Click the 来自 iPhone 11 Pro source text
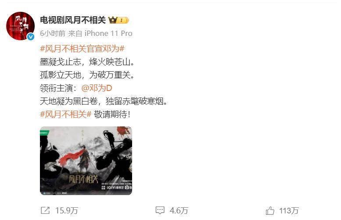 tap(100, 33)
